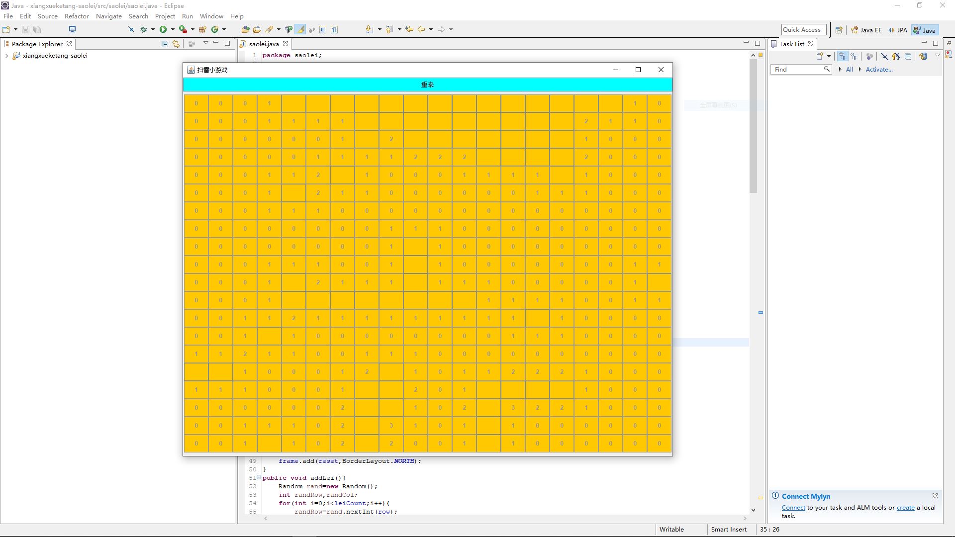Expand the xiangxueketang-saolei project tree

pyautogui.click(x=6, y=56)
